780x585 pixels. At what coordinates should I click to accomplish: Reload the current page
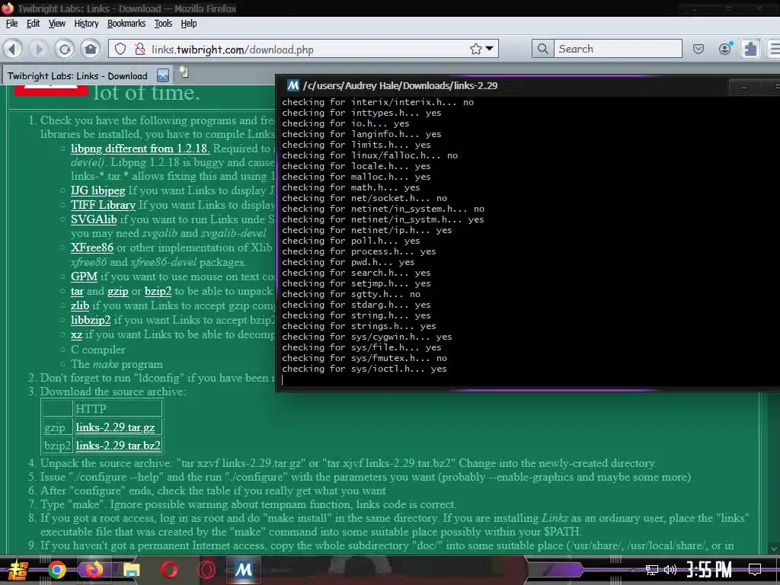(x=64, y=49)
